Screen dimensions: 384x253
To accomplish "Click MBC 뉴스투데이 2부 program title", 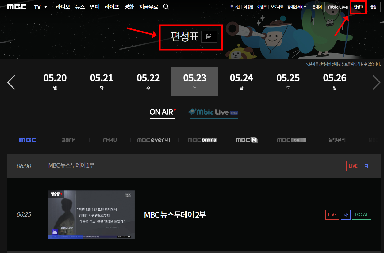I will [x=175, y=215].
